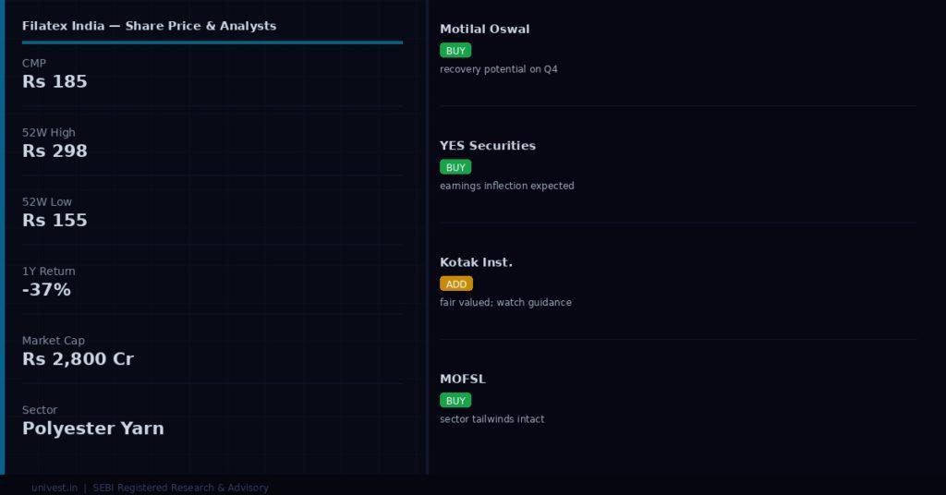The image size is (946, 495).
Task: Select the 'earnings inflection expected' note
Action: pos(507,186)
